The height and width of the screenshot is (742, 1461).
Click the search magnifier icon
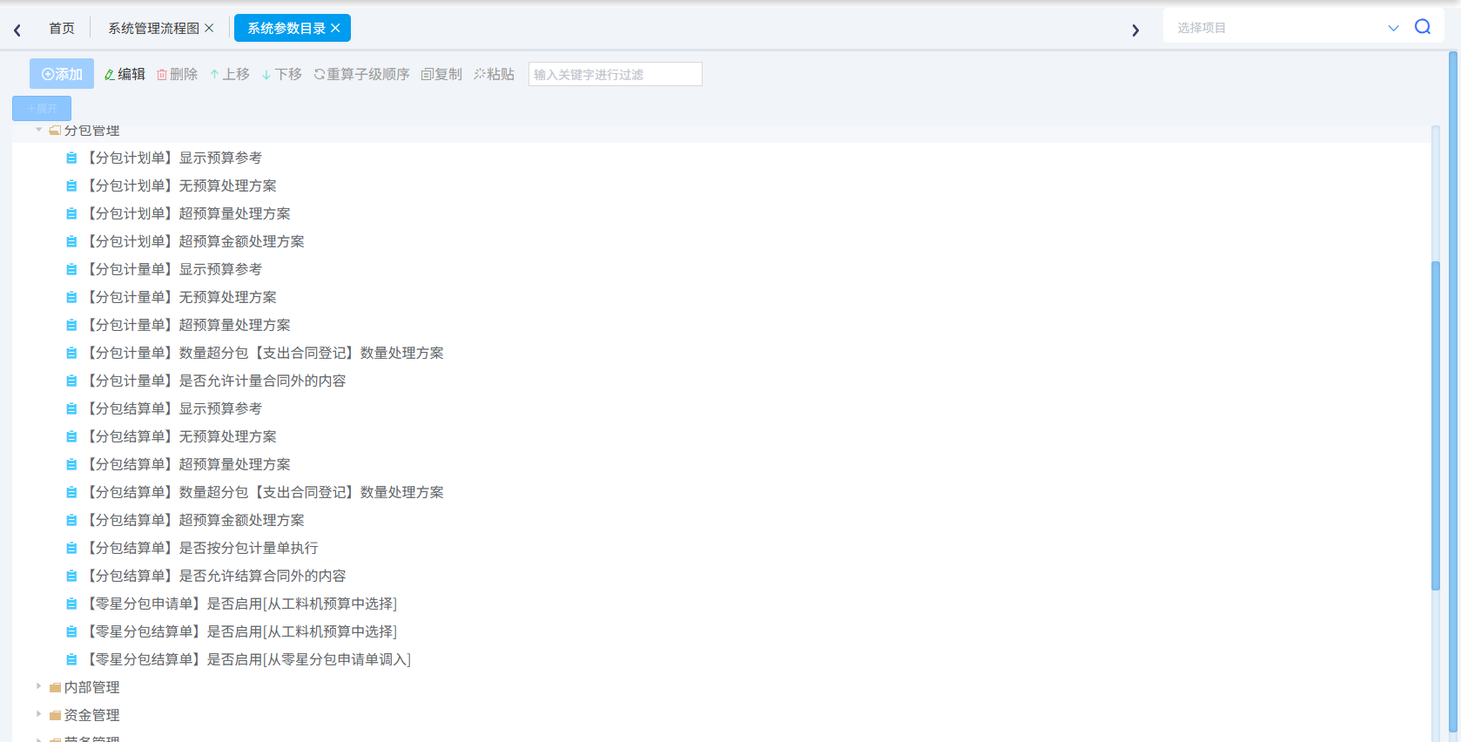[1423, 27]
